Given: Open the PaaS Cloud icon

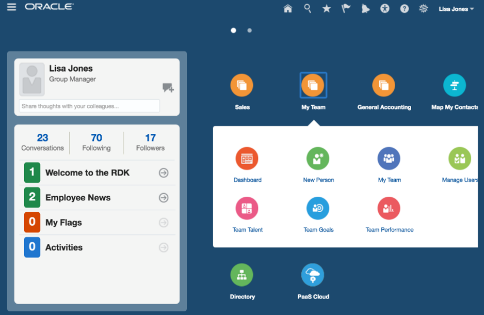Looking at the screenshot, I should [313, 275].
